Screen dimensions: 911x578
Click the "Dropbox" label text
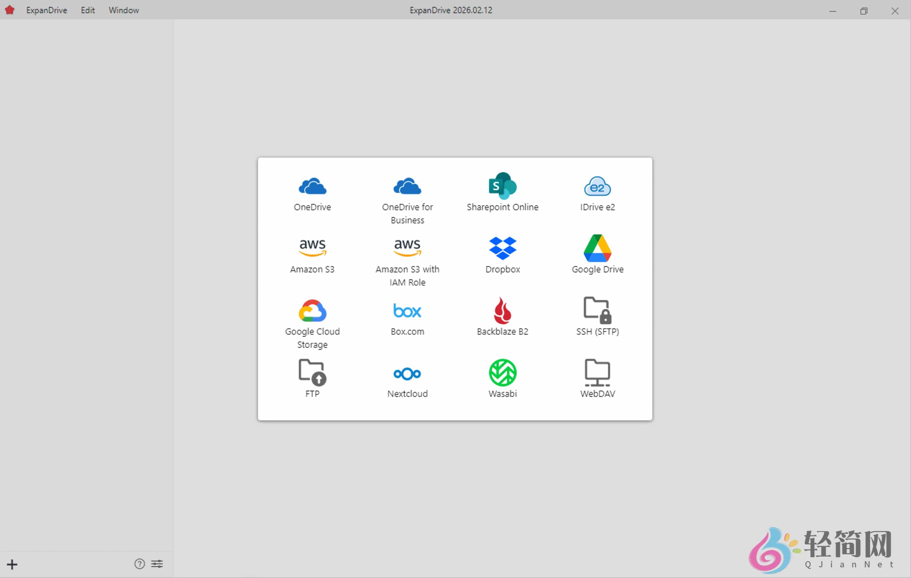[x=503, y=269]
